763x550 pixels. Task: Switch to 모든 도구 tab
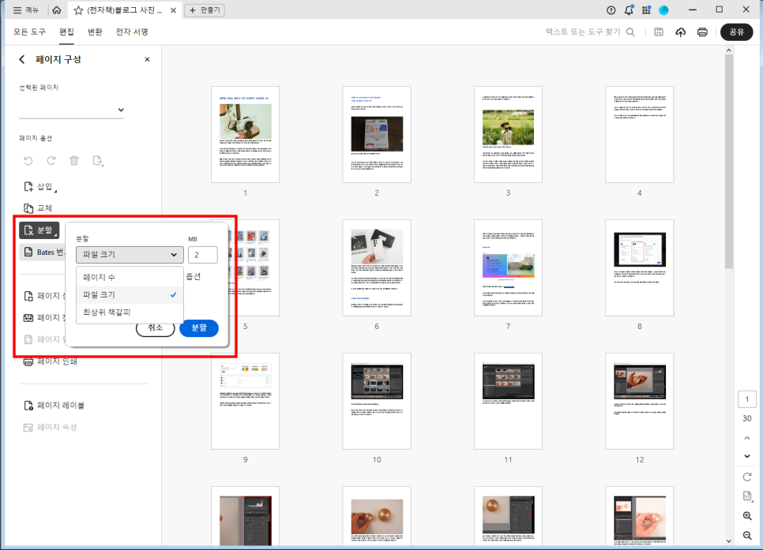tap(29, 32)
